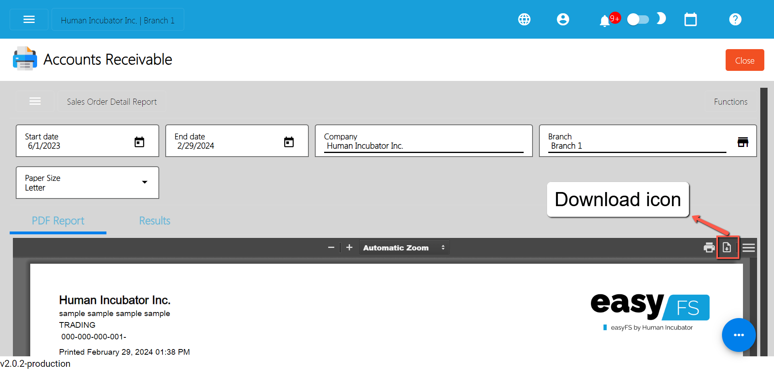774x370 pixels.
Task: Zoom out the PDF with minus button
Action: click(331, 247)
